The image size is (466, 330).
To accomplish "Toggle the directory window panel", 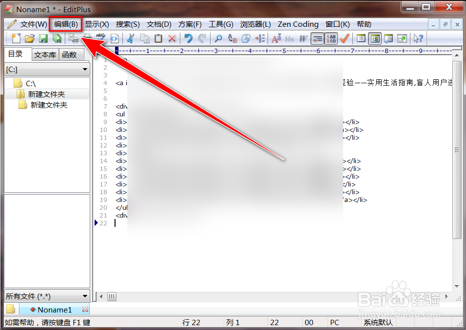I will click(375, 38).
